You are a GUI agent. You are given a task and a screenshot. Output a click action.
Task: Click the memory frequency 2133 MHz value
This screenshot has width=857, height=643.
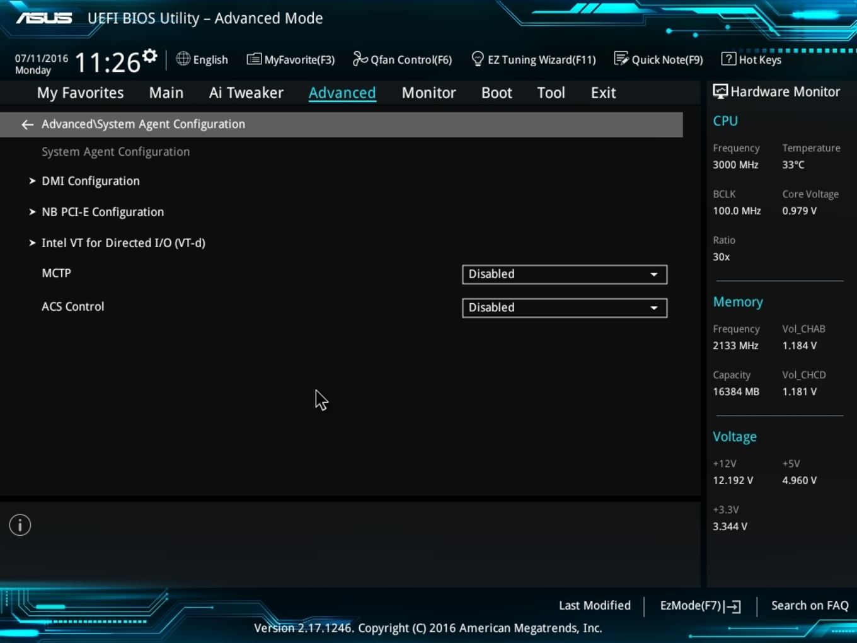pos(735,345)
